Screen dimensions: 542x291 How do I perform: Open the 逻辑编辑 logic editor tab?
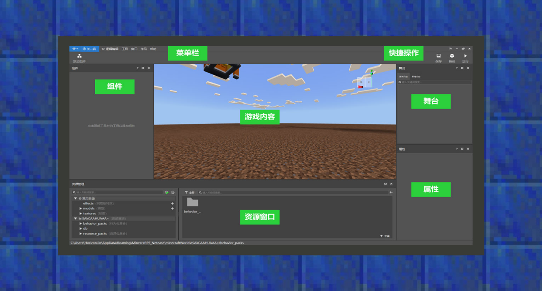(110, 49)
